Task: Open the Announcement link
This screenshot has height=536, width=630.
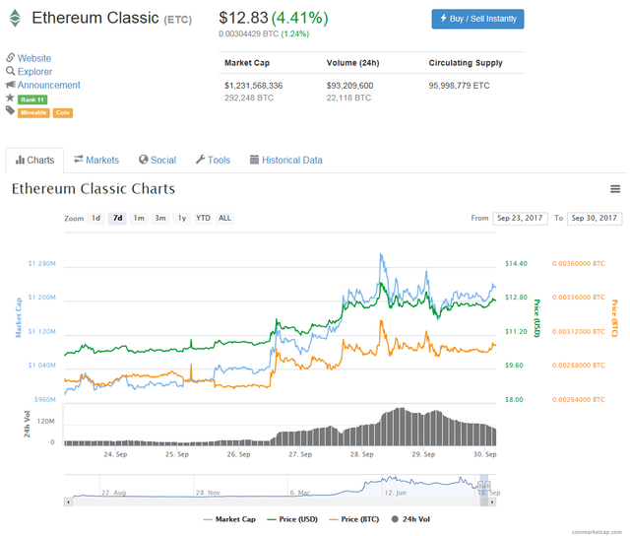Action: [48, 86]
